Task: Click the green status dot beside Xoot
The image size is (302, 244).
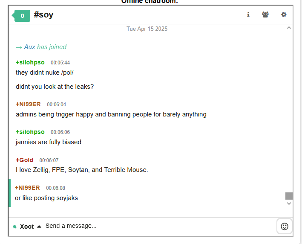Action: tap(14, 227)
